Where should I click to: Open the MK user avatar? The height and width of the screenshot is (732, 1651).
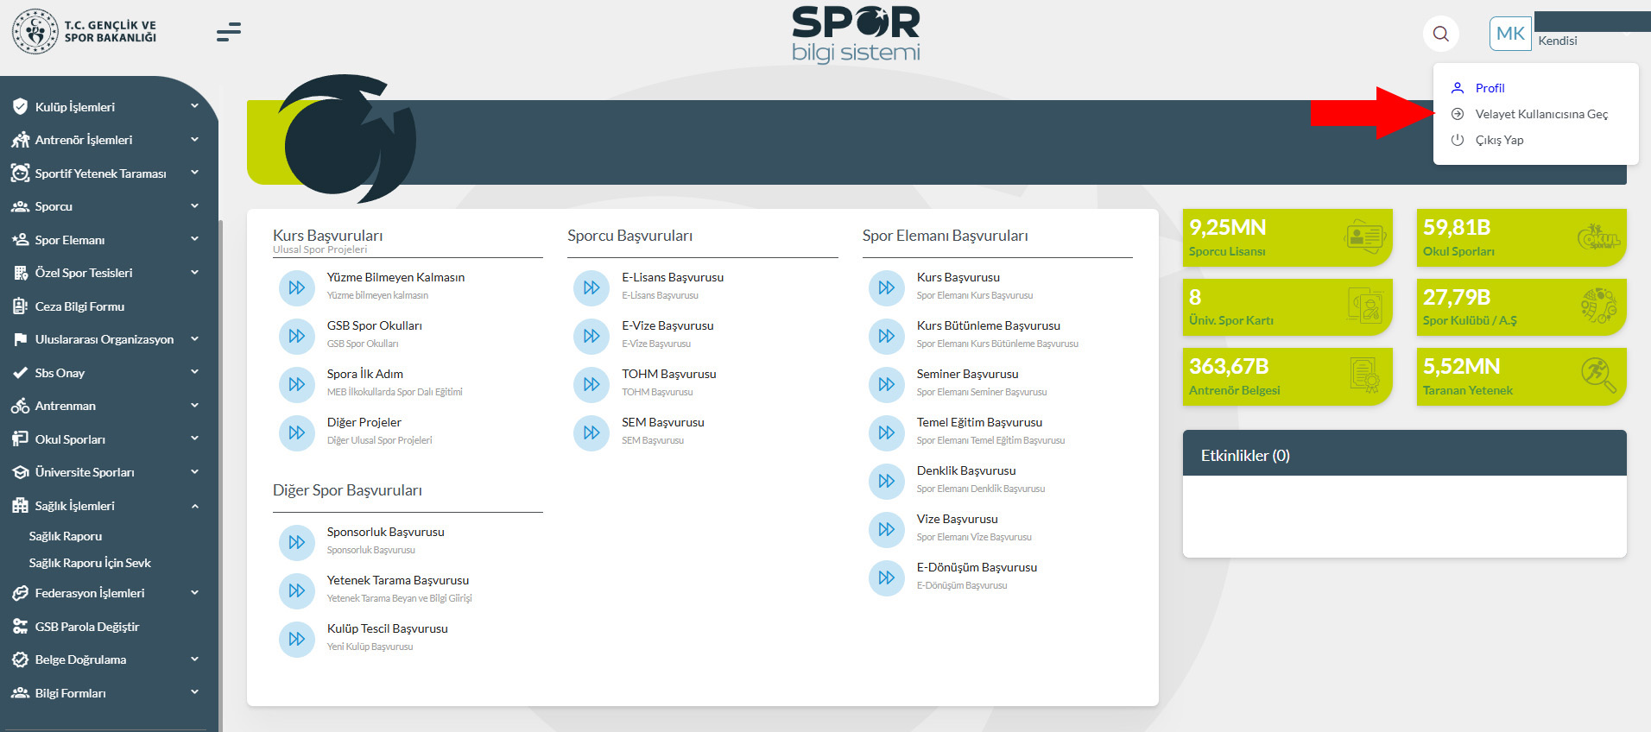click(1509, 34)
